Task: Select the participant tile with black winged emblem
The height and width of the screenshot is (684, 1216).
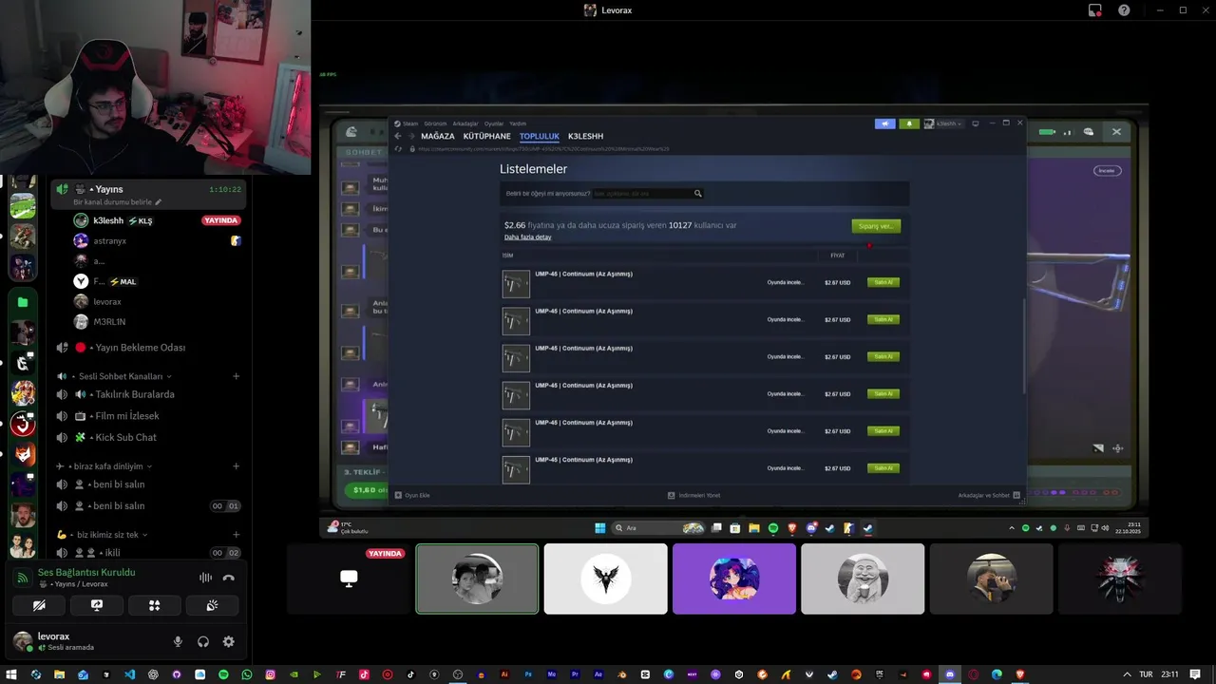Action: click(605, 579)
